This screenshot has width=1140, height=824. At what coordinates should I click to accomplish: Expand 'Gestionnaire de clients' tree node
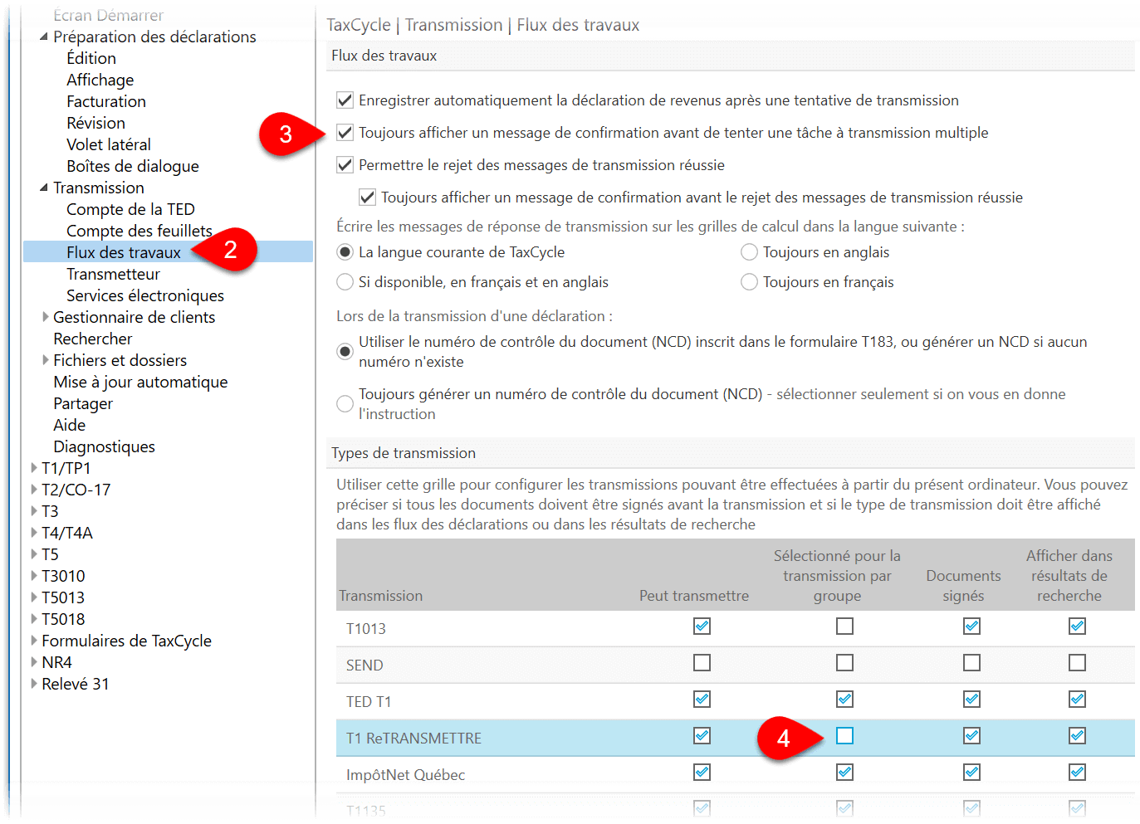(45, 317)
